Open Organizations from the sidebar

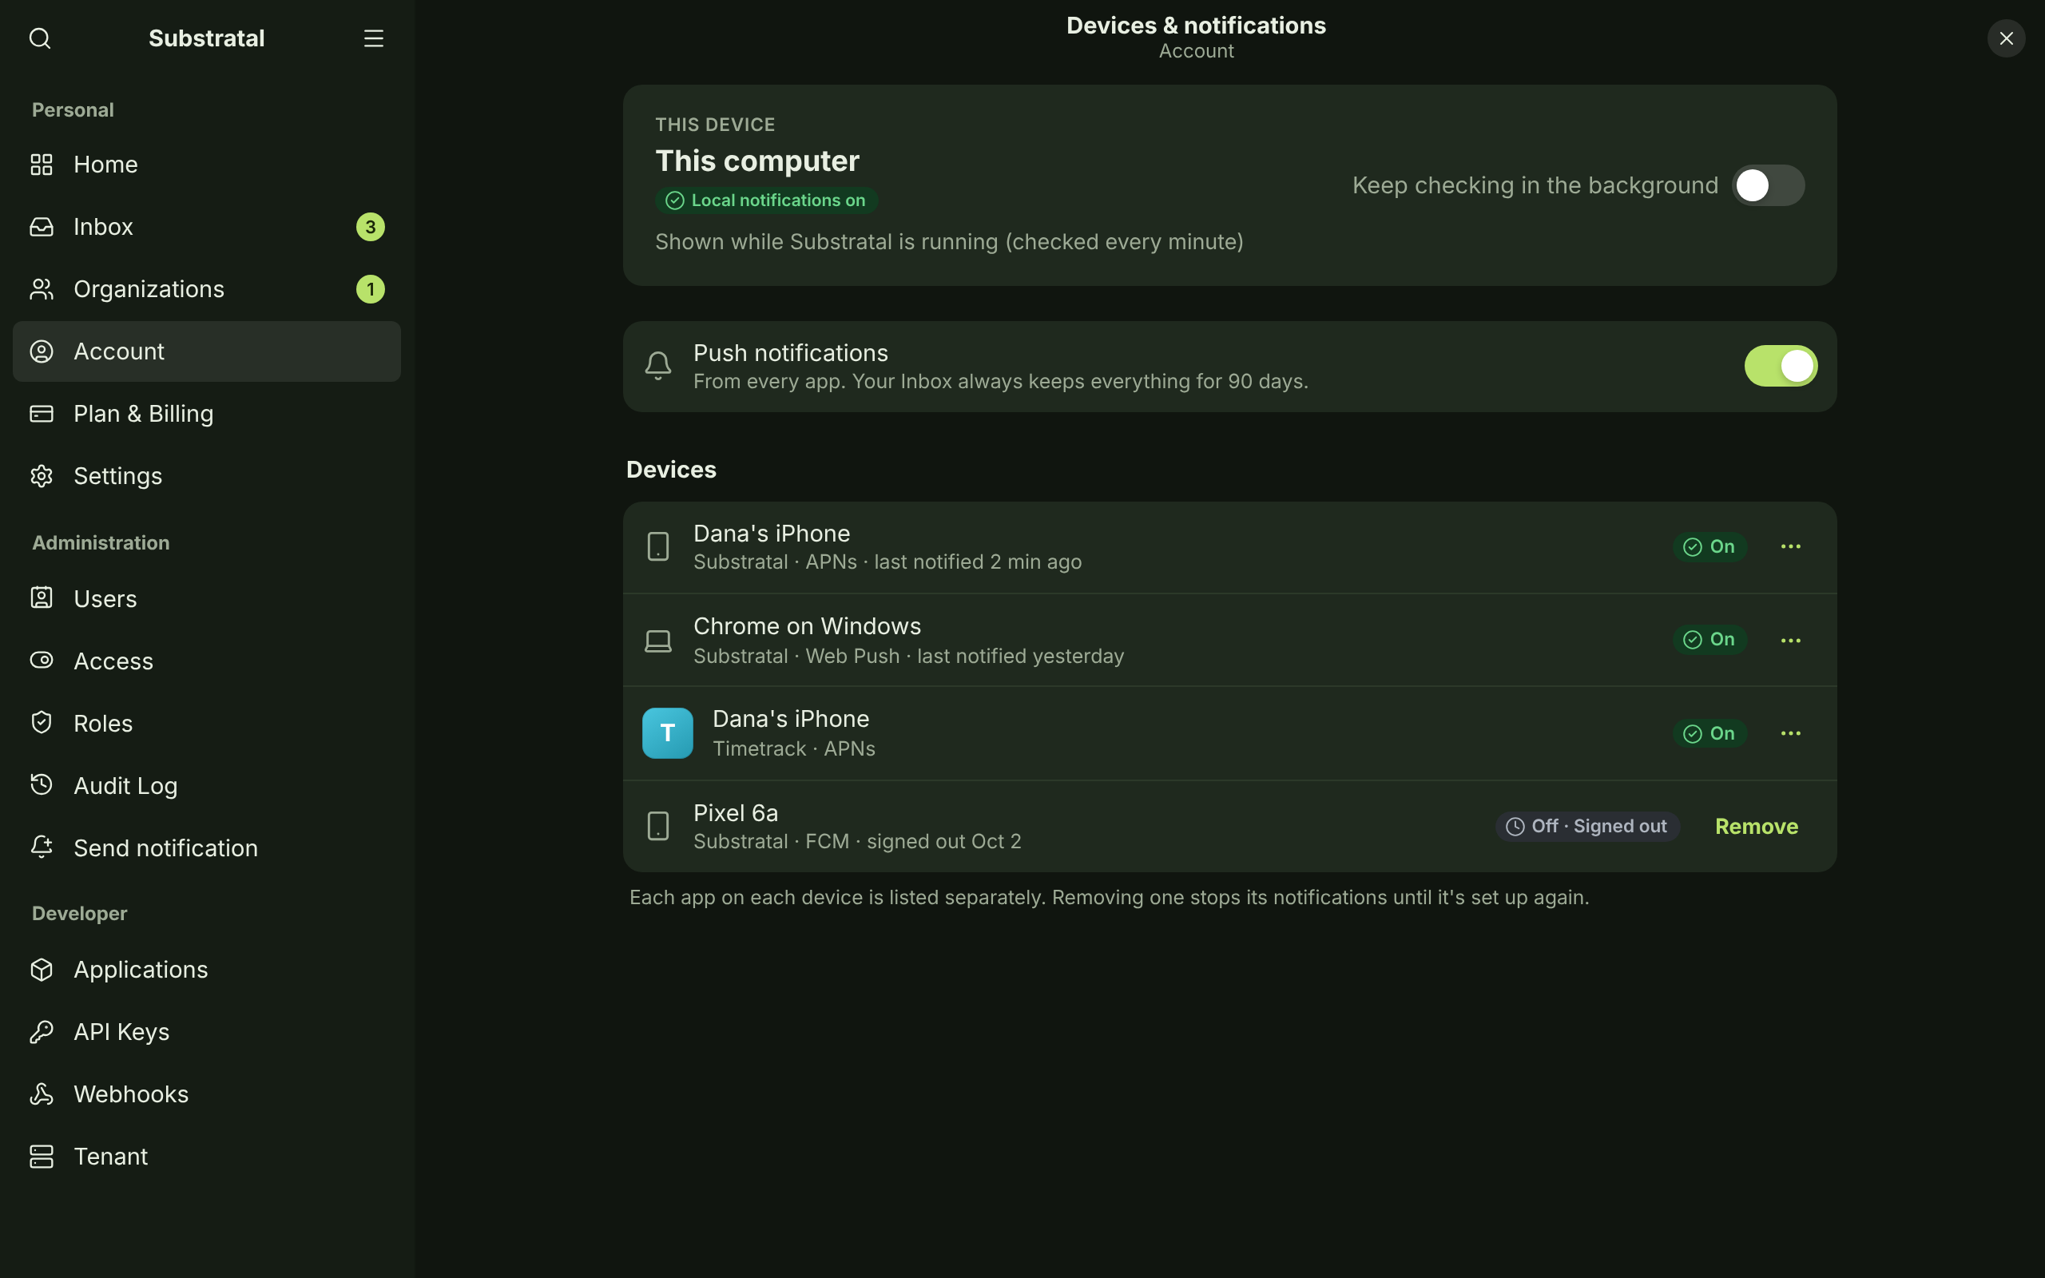(207, 289)
